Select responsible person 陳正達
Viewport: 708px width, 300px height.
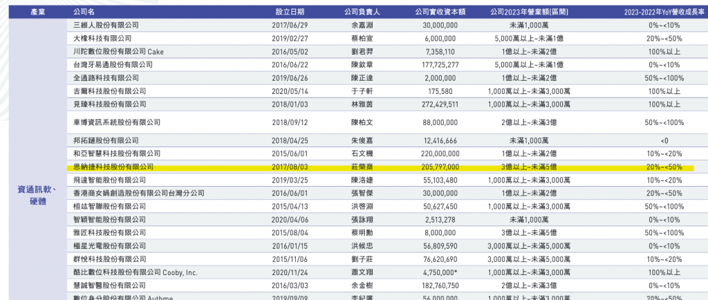click(x=362, y=78)
